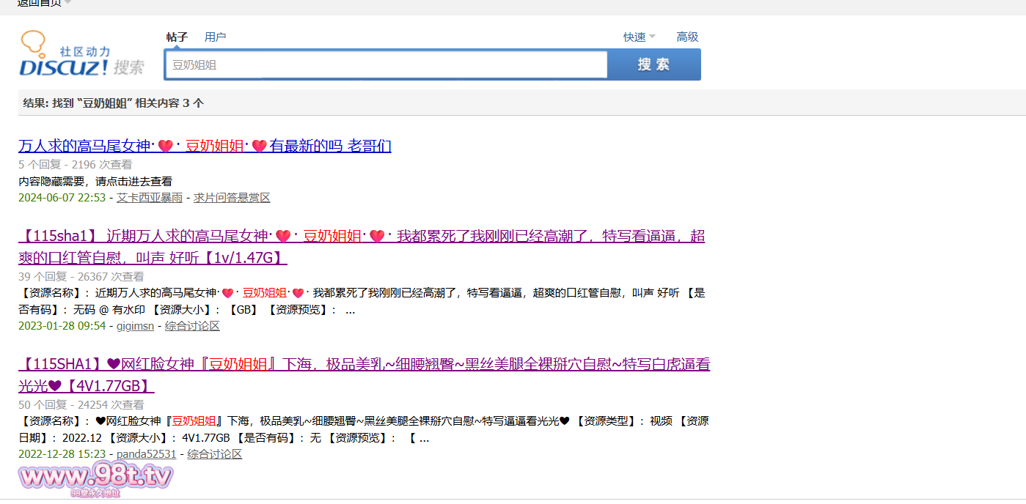Screen dimensions: 1026x504
Task: View author profile 艾卡西亚暴雨
Action: 150,198
